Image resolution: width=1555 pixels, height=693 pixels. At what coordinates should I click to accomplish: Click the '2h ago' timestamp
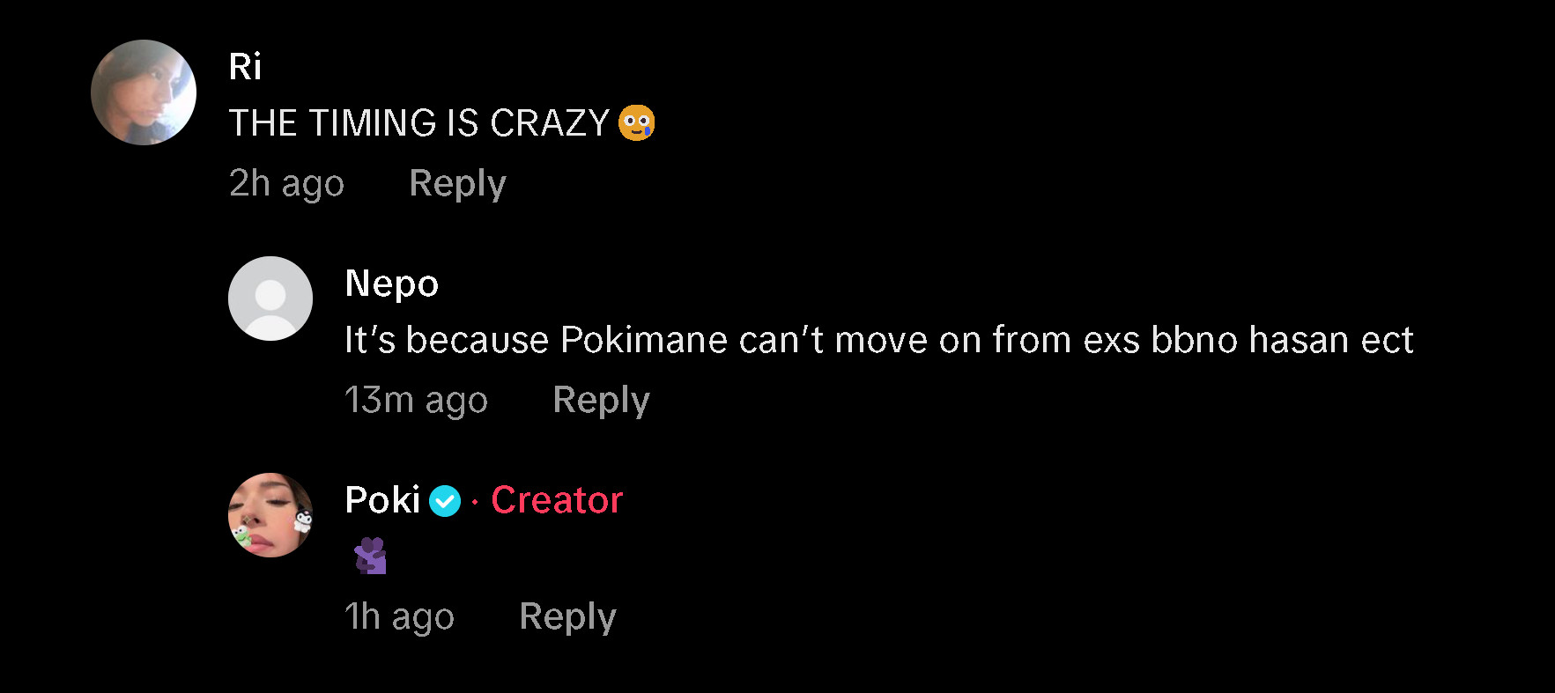click(x=286, y=184)
